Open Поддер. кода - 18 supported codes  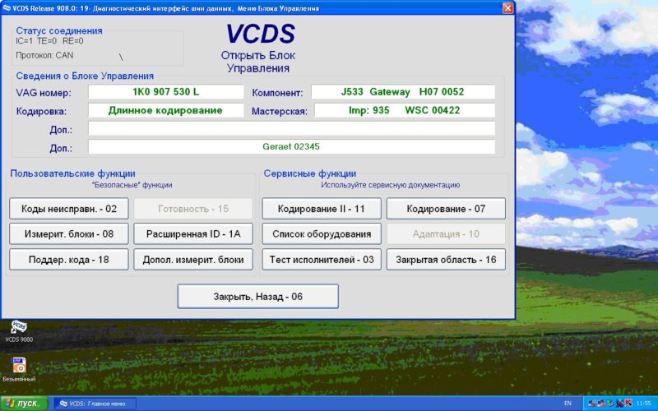click(69, 260)
